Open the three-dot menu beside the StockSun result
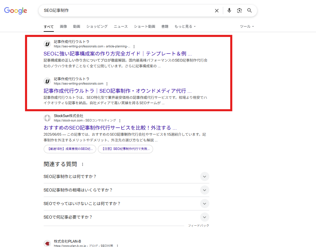This screenshot has width=316, height=247. [120, 120]
